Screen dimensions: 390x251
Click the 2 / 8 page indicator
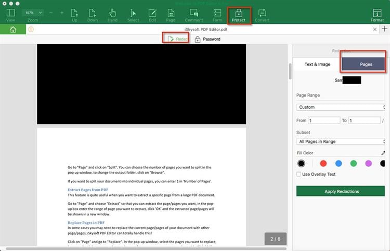[x=275, y=239]
